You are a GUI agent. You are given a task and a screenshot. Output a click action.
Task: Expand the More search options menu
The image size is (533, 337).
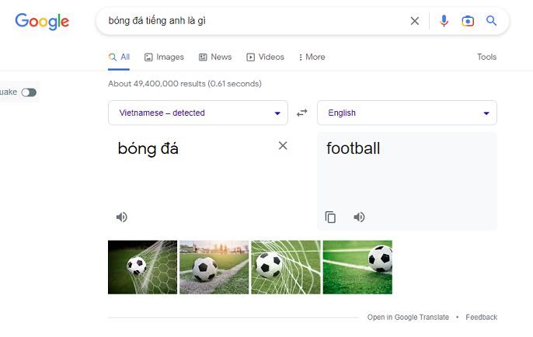(312, 57)
